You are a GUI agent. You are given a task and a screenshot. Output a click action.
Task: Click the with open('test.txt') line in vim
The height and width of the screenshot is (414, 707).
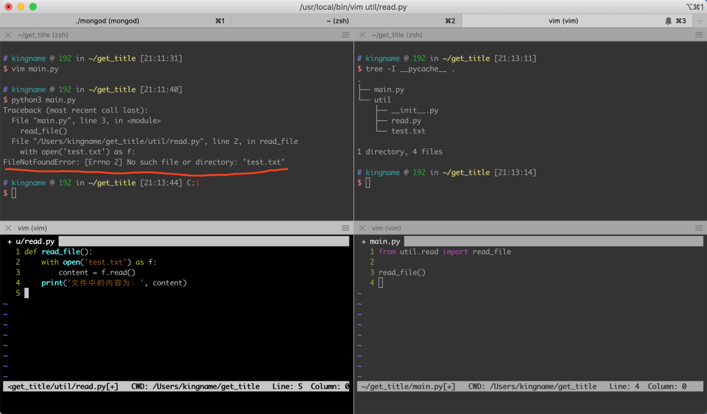pyautogui.click(x=99, y=262)
